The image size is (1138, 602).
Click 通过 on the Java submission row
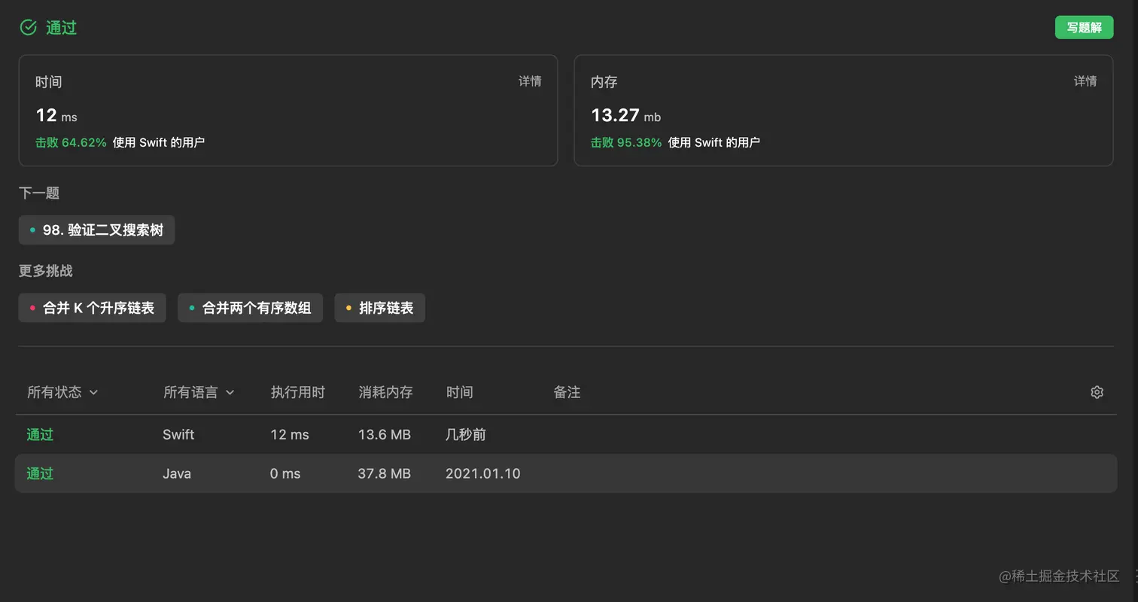pos(39,473)
